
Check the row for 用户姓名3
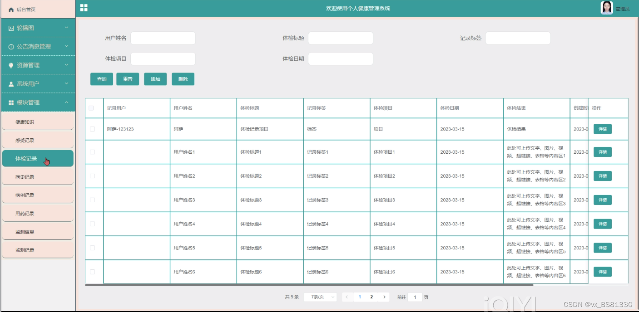click(x=92, y=200)
